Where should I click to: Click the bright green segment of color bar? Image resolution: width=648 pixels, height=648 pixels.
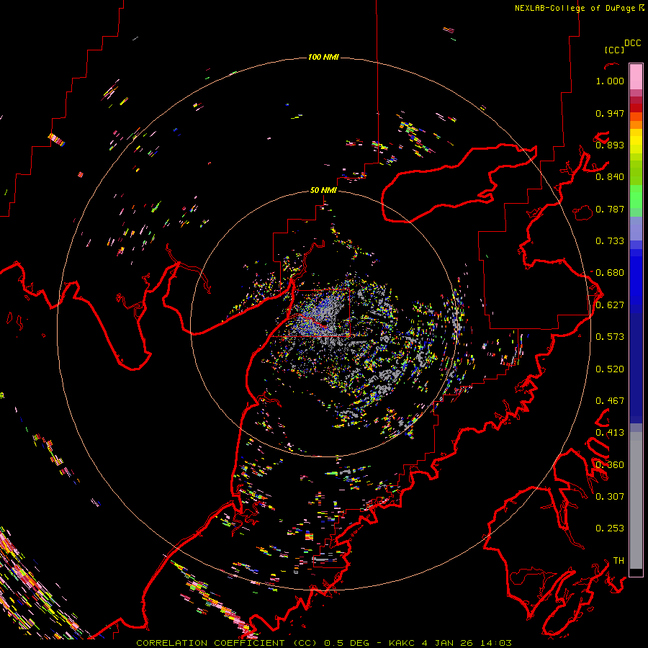tap(636, 197)
